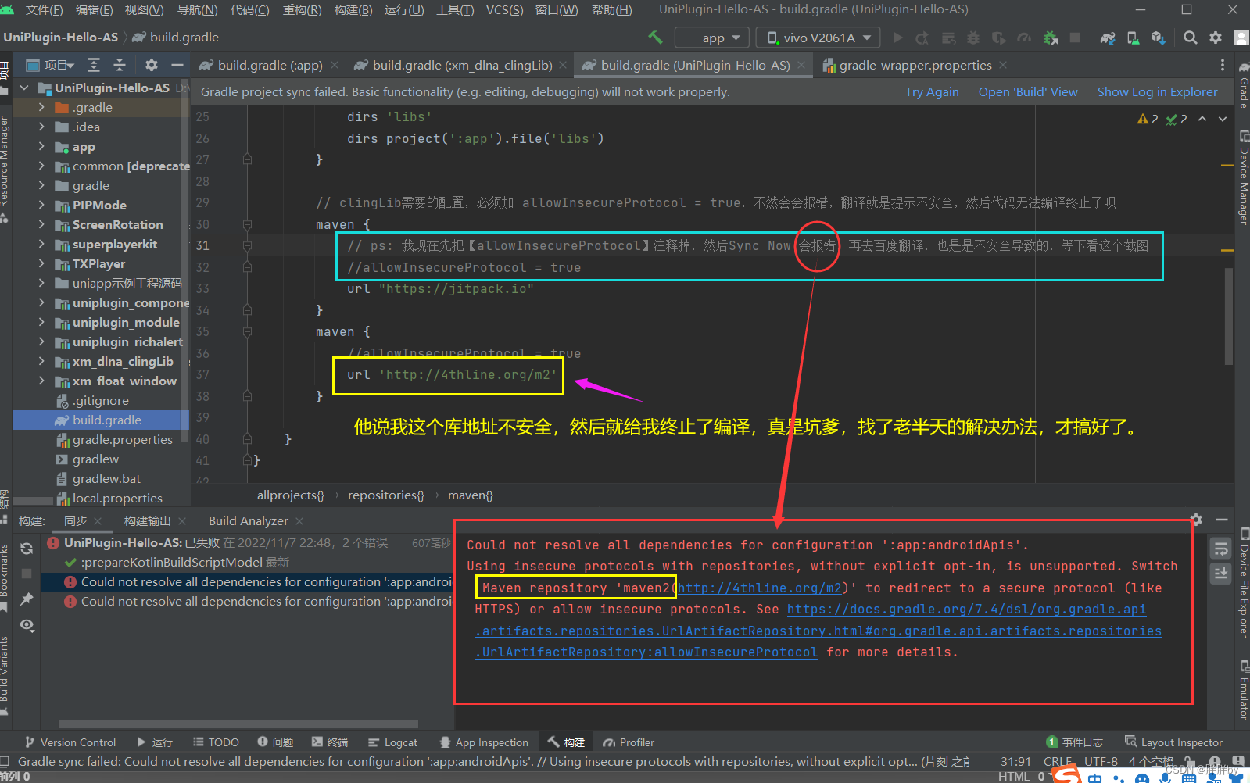Screen dimensions: 1250x783
Task: Jump to previous highlighted error arrow
Action: tap(1202, 119)
